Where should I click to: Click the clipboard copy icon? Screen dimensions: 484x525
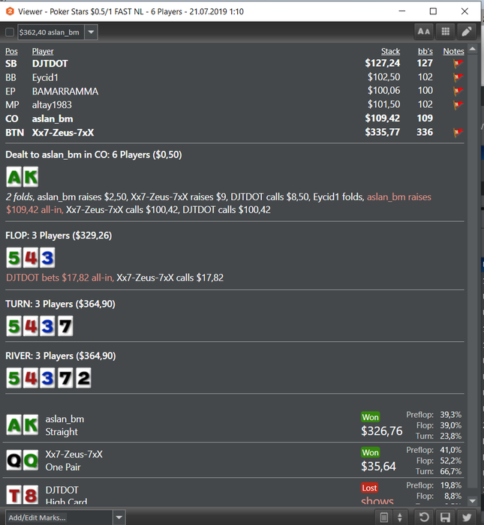(384, 517)
